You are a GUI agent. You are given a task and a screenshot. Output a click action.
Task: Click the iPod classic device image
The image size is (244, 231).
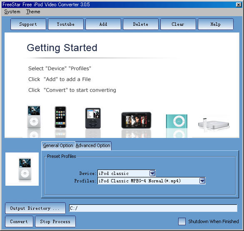[34, 117]
